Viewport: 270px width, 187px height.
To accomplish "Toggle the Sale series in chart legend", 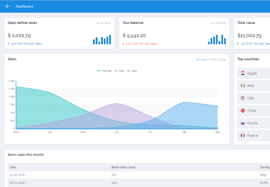I will 119,71.
